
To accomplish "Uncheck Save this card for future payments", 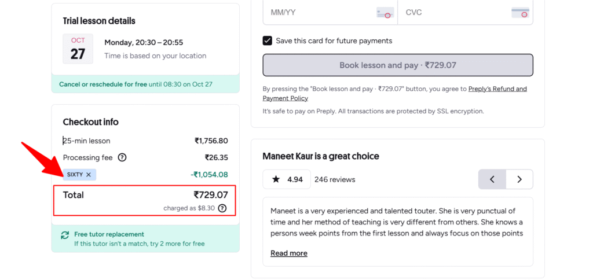I will click(268, 40).
